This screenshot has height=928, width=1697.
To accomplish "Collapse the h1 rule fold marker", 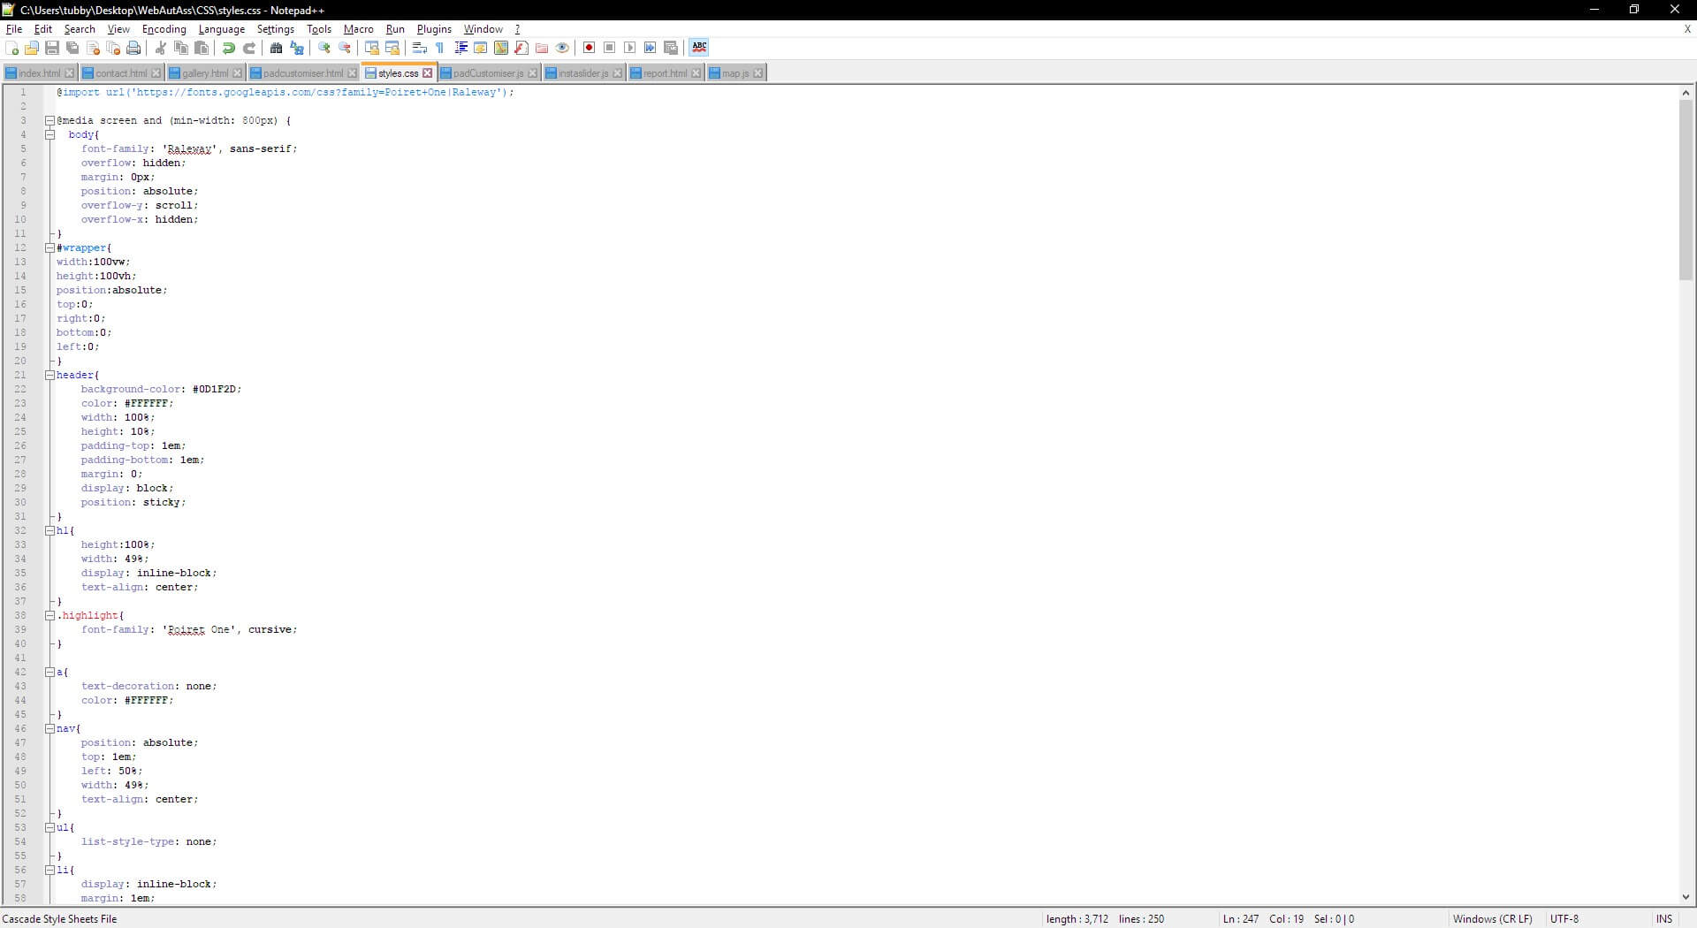I will click(50, 531).
